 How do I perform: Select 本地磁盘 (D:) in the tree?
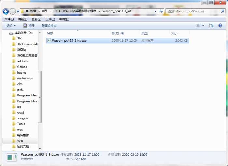(23, 33)
